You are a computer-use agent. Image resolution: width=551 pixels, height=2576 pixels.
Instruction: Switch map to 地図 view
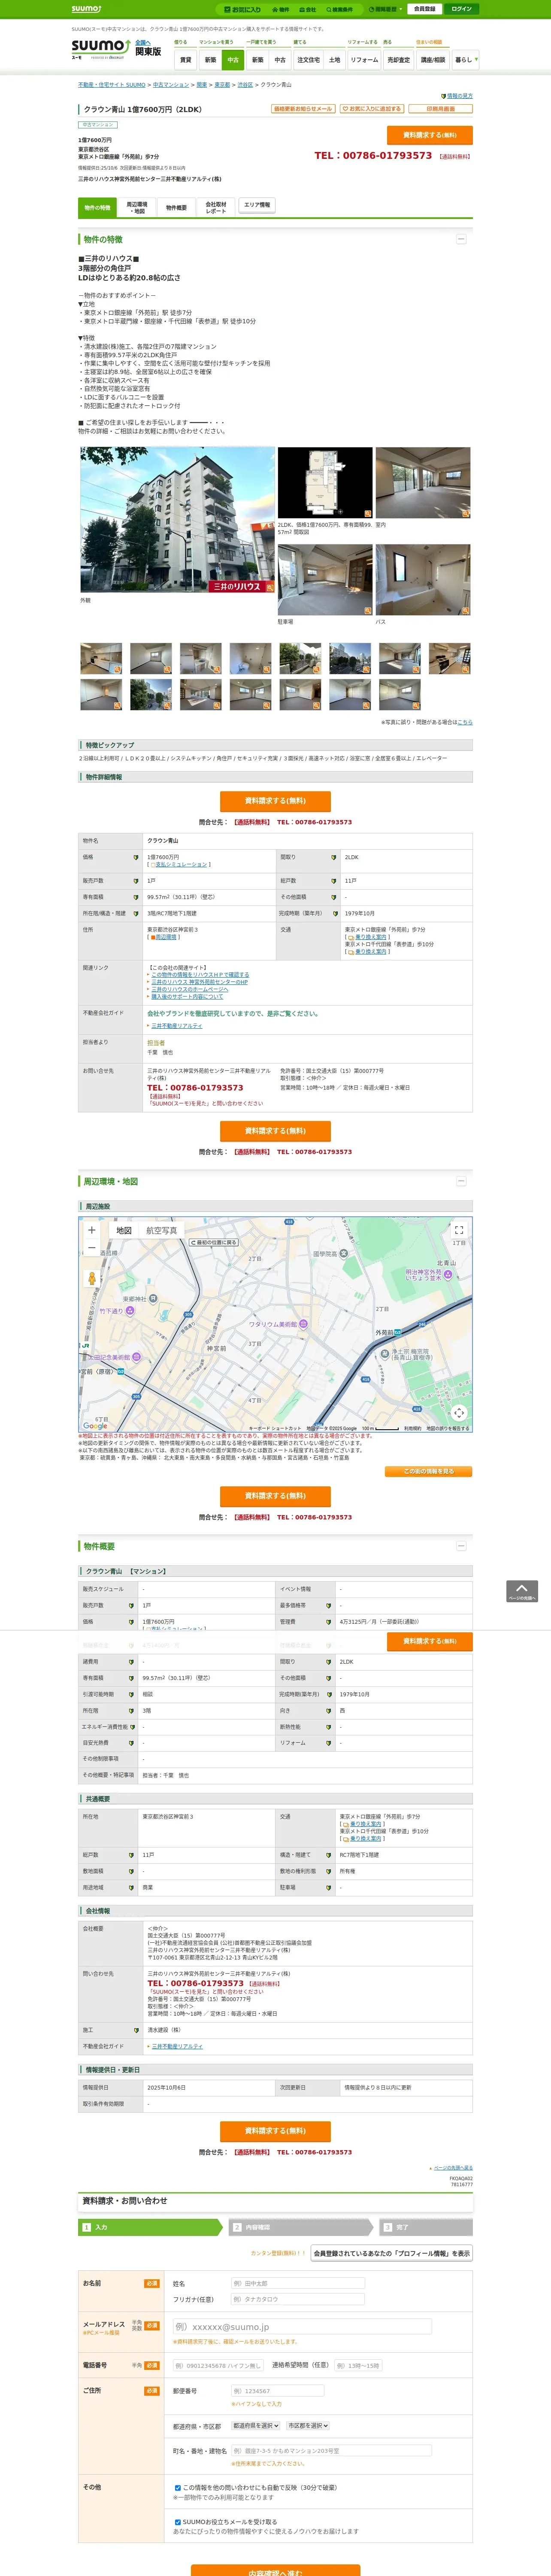coord(124,1231)
